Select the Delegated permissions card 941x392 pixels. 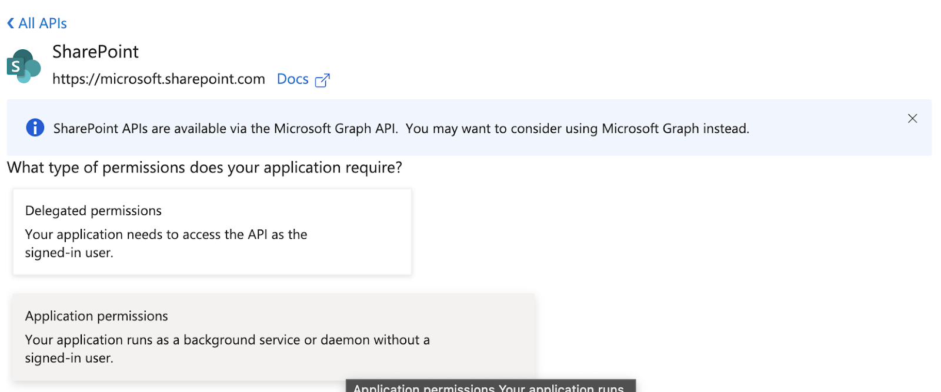(x=212, y=232)
